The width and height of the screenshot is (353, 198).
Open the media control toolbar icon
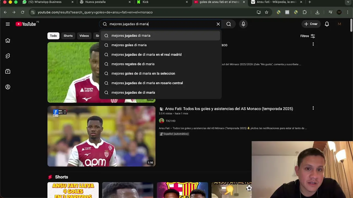[330, 12]
